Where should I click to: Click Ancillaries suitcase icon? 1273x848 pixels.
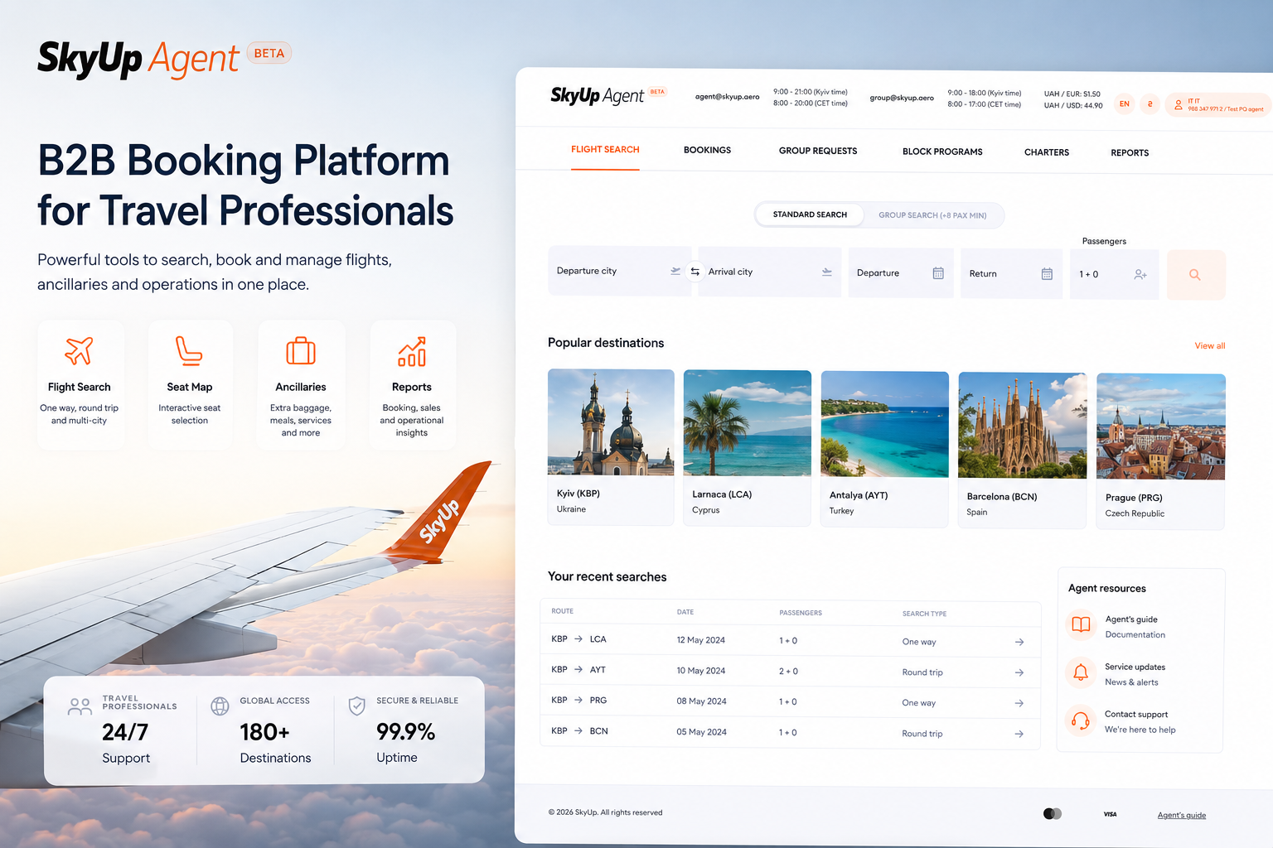pyautogui.click(x=301, y=351)
